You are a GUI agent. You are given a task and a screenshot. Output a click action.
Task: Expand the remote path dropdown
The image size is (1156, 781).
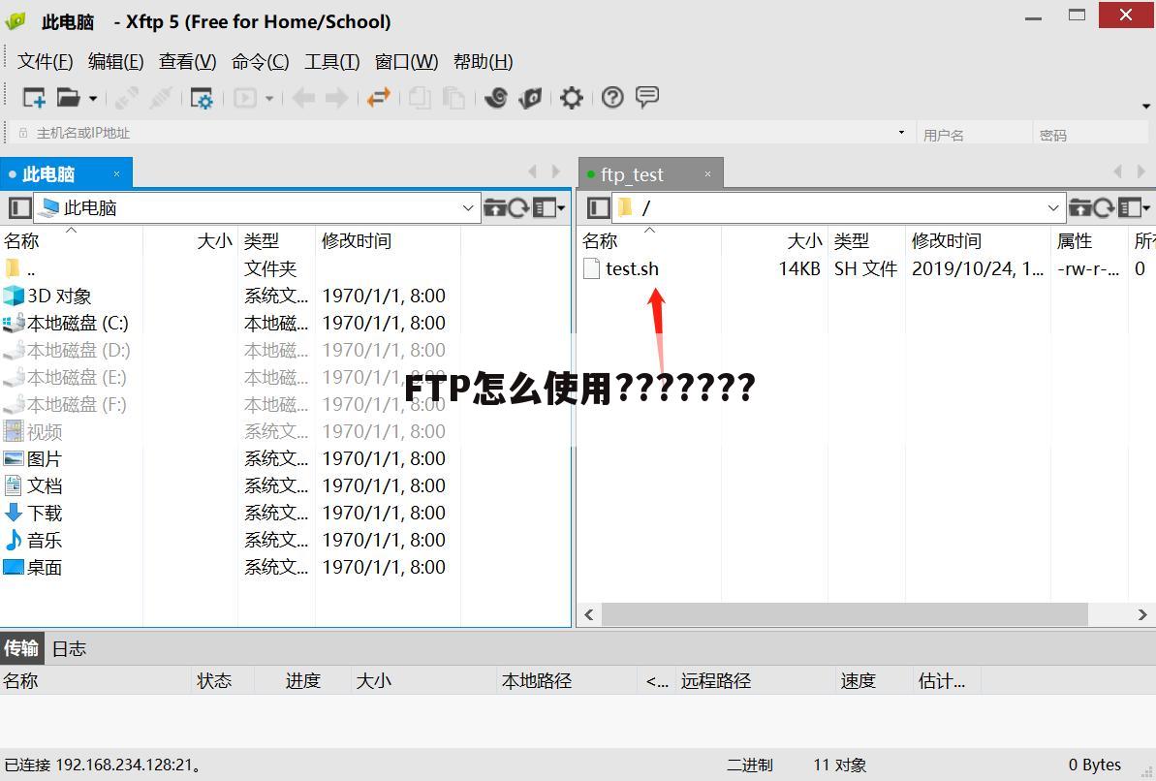[x=1052, y=208]
